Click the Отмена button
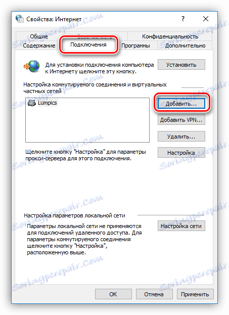This screenshot has width=229, height=315. click(x=154, y=294)
